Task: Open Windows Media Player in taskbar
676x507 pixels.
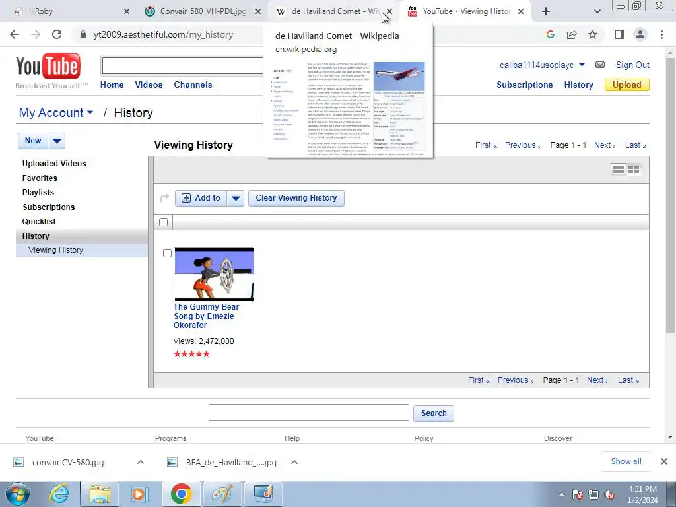Action: (x=140, y=494)
